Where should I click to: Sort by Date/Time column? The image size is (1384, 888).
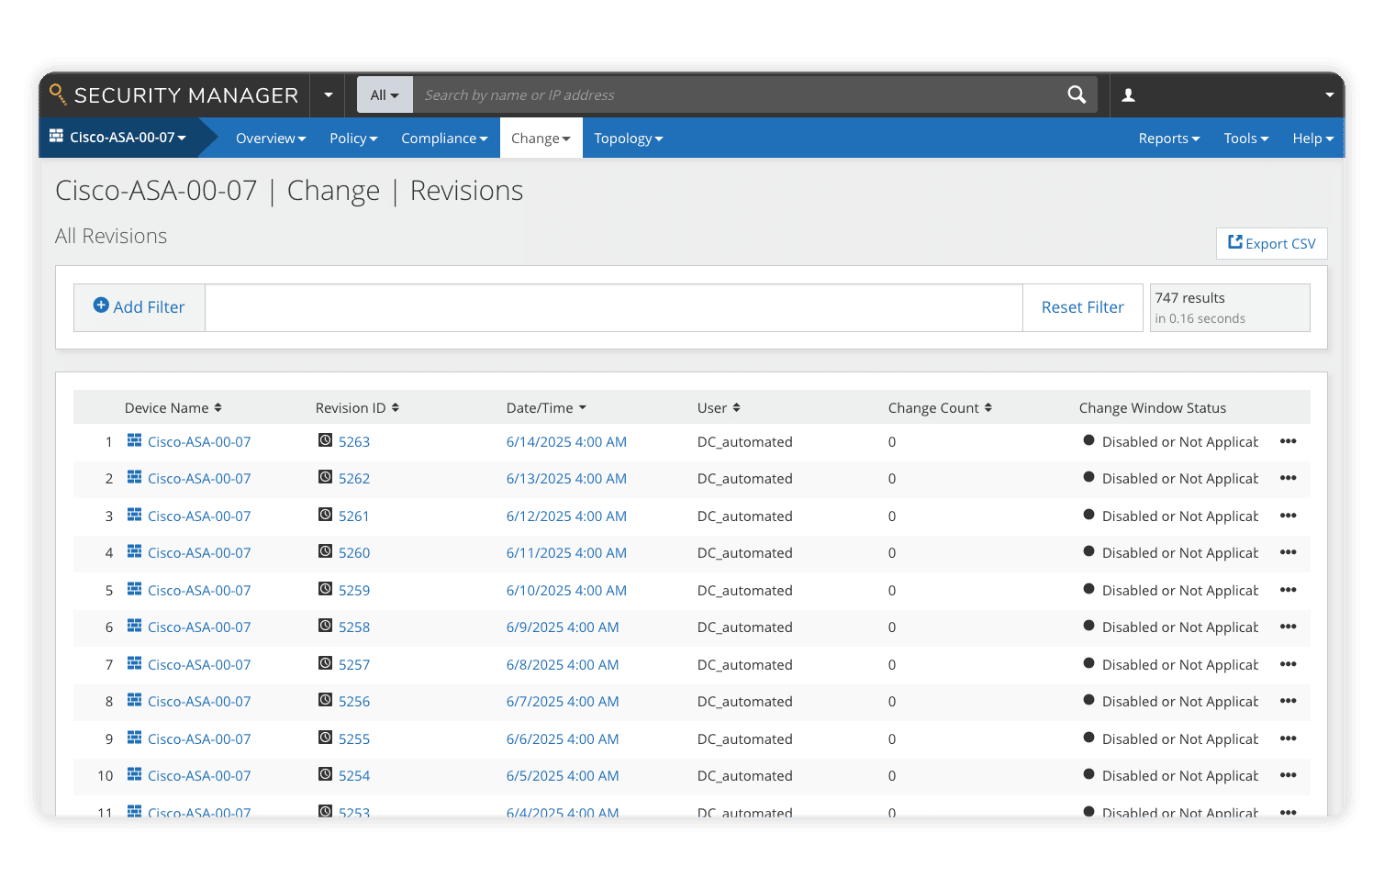coord(546,408)
